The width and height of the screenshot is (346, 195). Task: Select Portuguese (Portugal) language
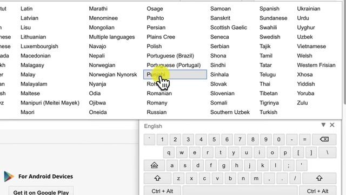click(x=174, y=65)
